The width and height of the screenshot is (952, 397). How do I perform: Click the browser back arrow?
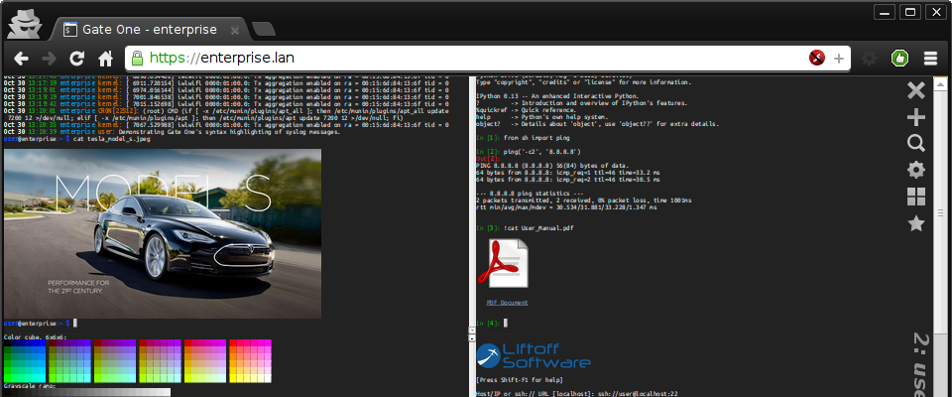click(21, 59)
